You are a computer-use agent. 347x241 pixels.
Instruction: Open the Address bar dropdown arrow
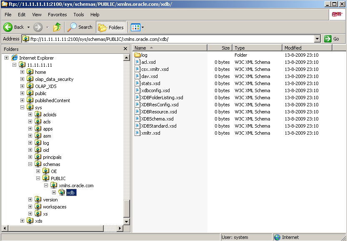[317, 39]
